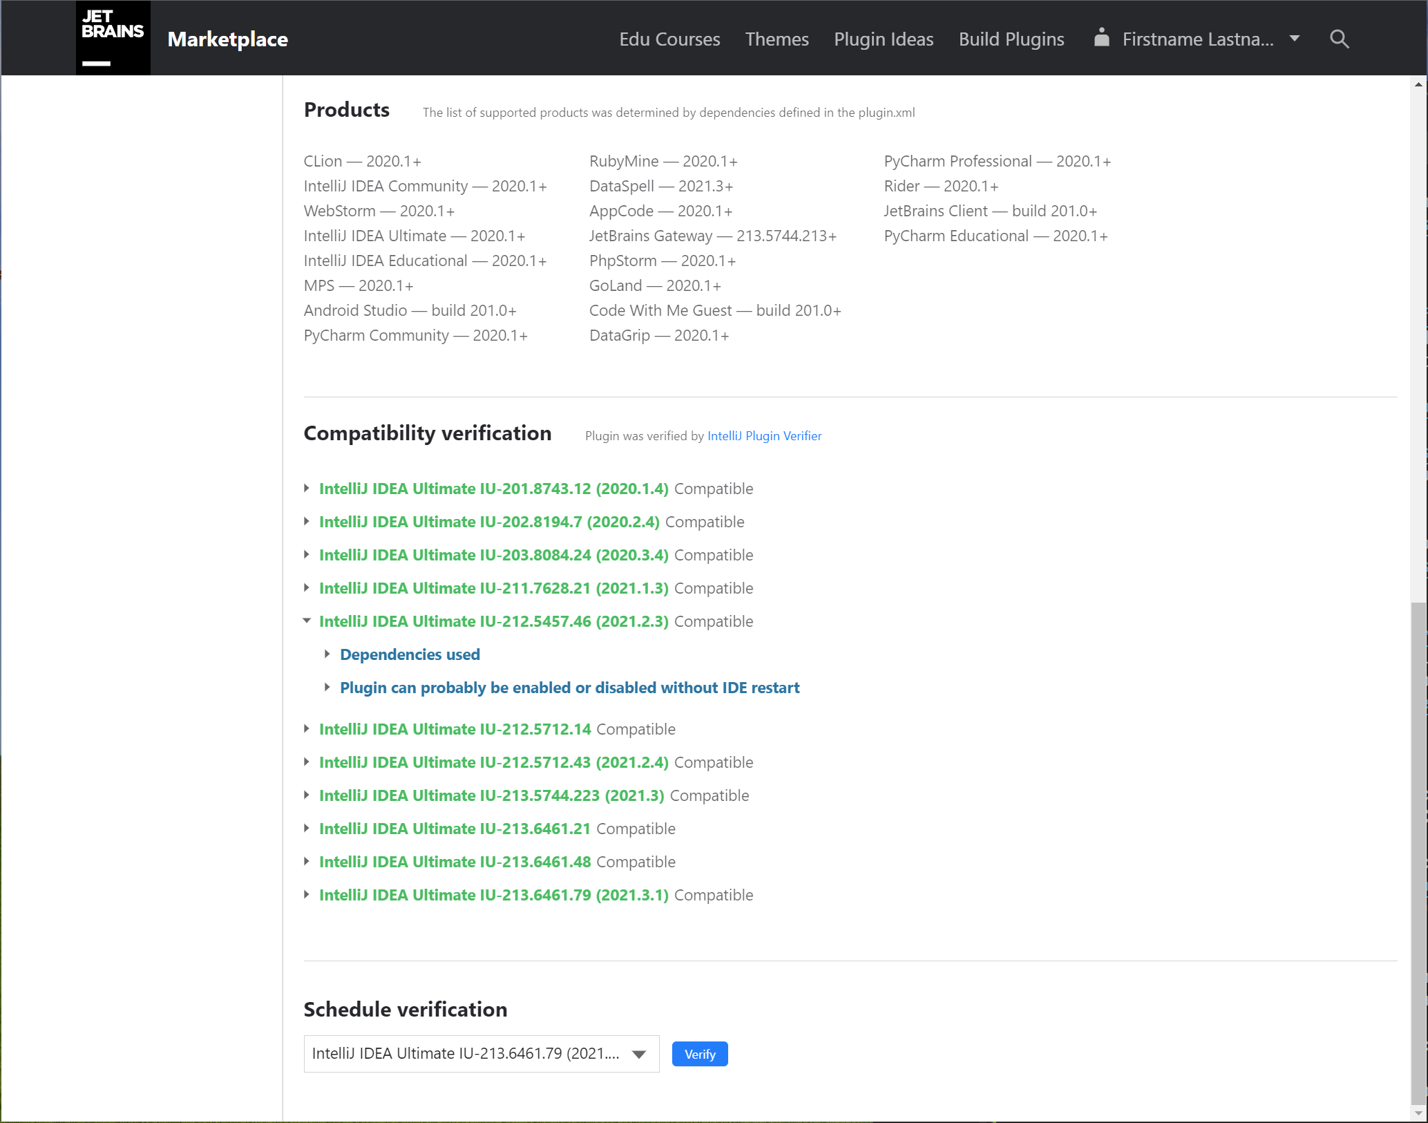
Task: Expand the enabled-without-restart note arrow
Action: coord(327,687)
